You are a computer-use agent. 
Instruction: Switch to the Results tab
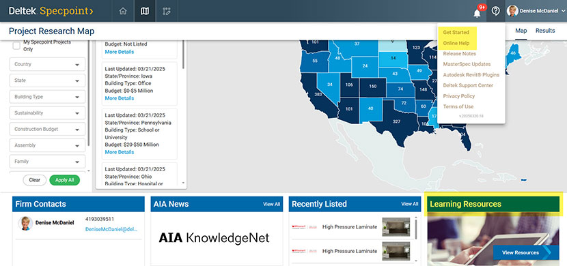tap(545, 31)
